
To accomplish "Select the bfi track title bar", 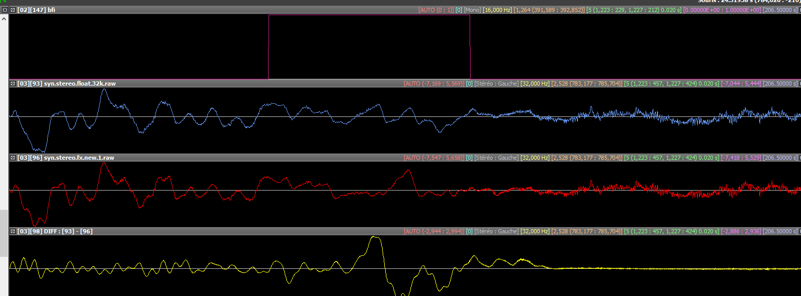I will point(209,10).
